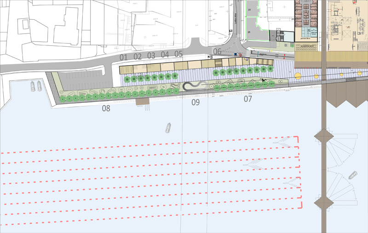Click the 08 label near the waterfront
The image size is (368, 233).
point(106,109)
